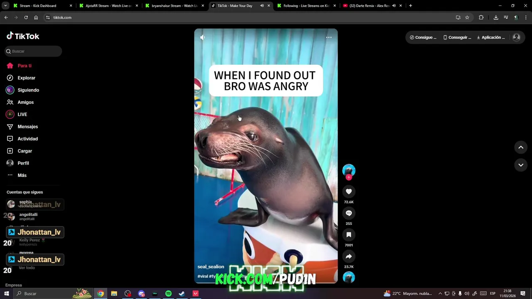Show hidden system tray icons
532x299 pixels.
tap(440, 294)
